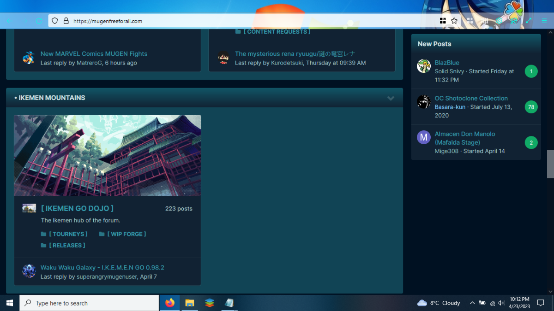
Task: Click the page vertical scrollbar thumb
Action: click(x=550, y=164)
